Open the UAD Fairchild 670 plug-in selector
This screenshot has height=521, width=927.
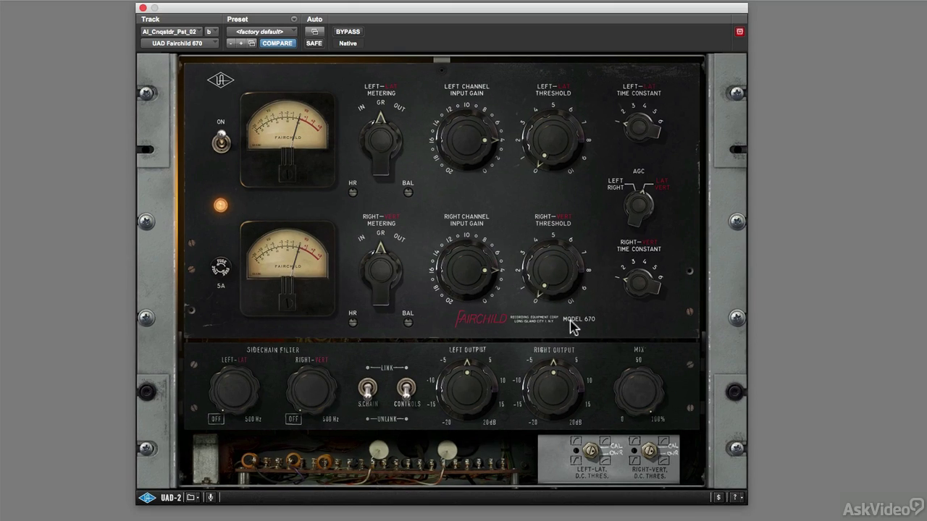tap(180, 43)
